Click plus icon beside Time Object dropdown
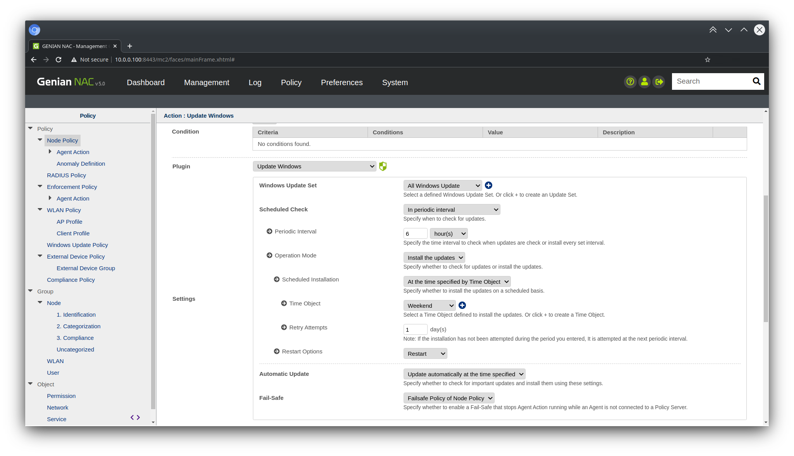The height and width of the screenshot is (456, 794). (462, 305)
